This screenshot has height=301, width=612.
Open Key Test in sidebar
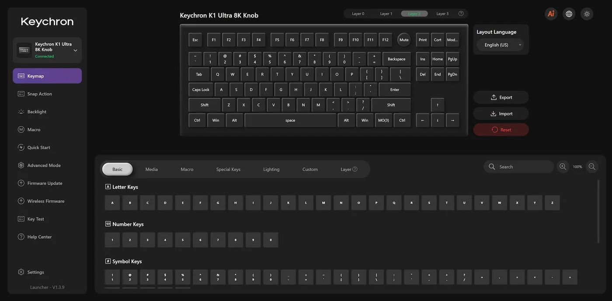pos(47,219)
